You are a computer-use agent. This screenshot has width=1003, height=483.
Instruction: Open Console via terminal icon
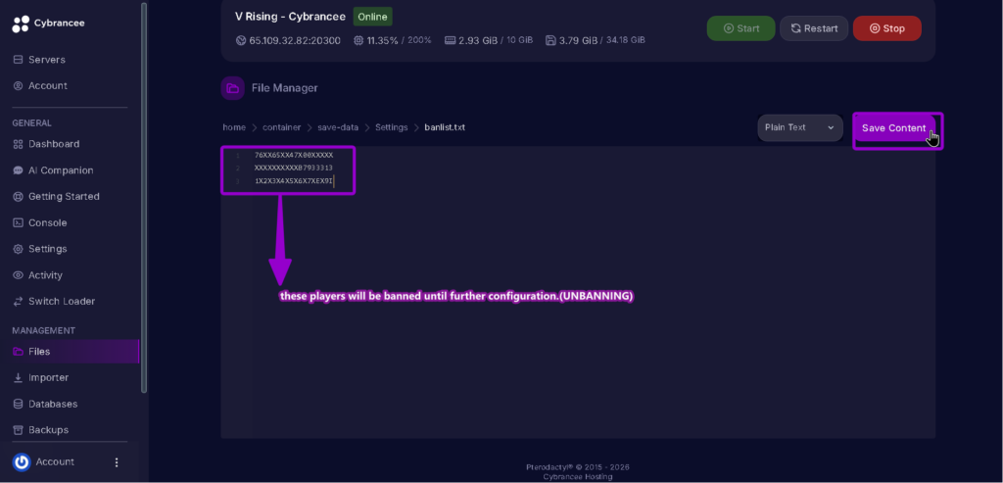point(18,222)
